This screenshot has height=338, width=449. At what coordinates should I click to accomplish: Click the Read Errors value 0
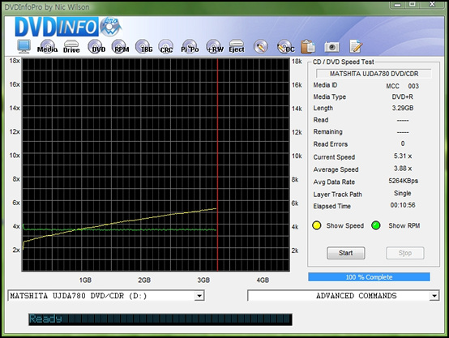(x=403, y=143)
